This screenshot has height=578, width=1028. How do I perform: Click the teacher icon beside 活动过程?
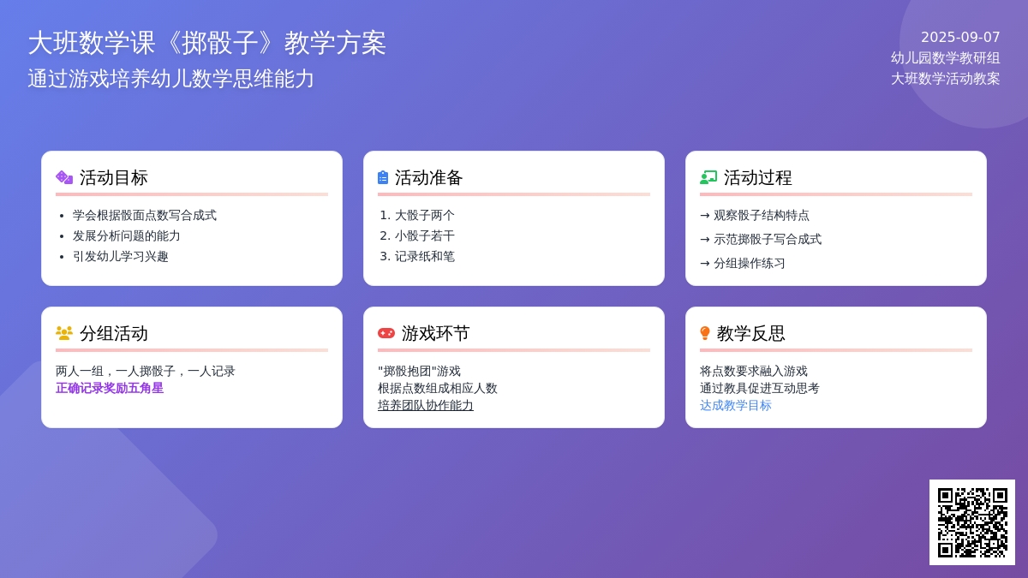pyautogui.click(x=708, y=177)
